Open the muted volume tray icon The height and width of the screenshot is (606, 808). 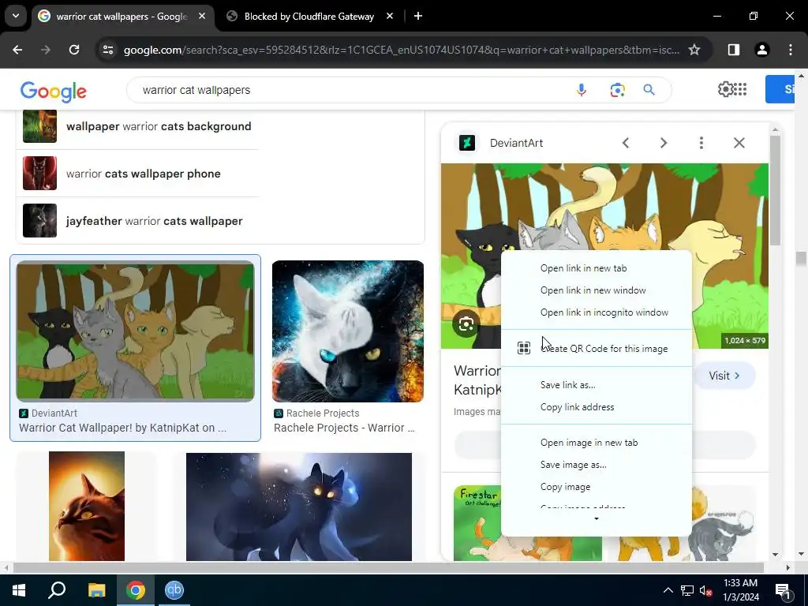coord(705,590)
